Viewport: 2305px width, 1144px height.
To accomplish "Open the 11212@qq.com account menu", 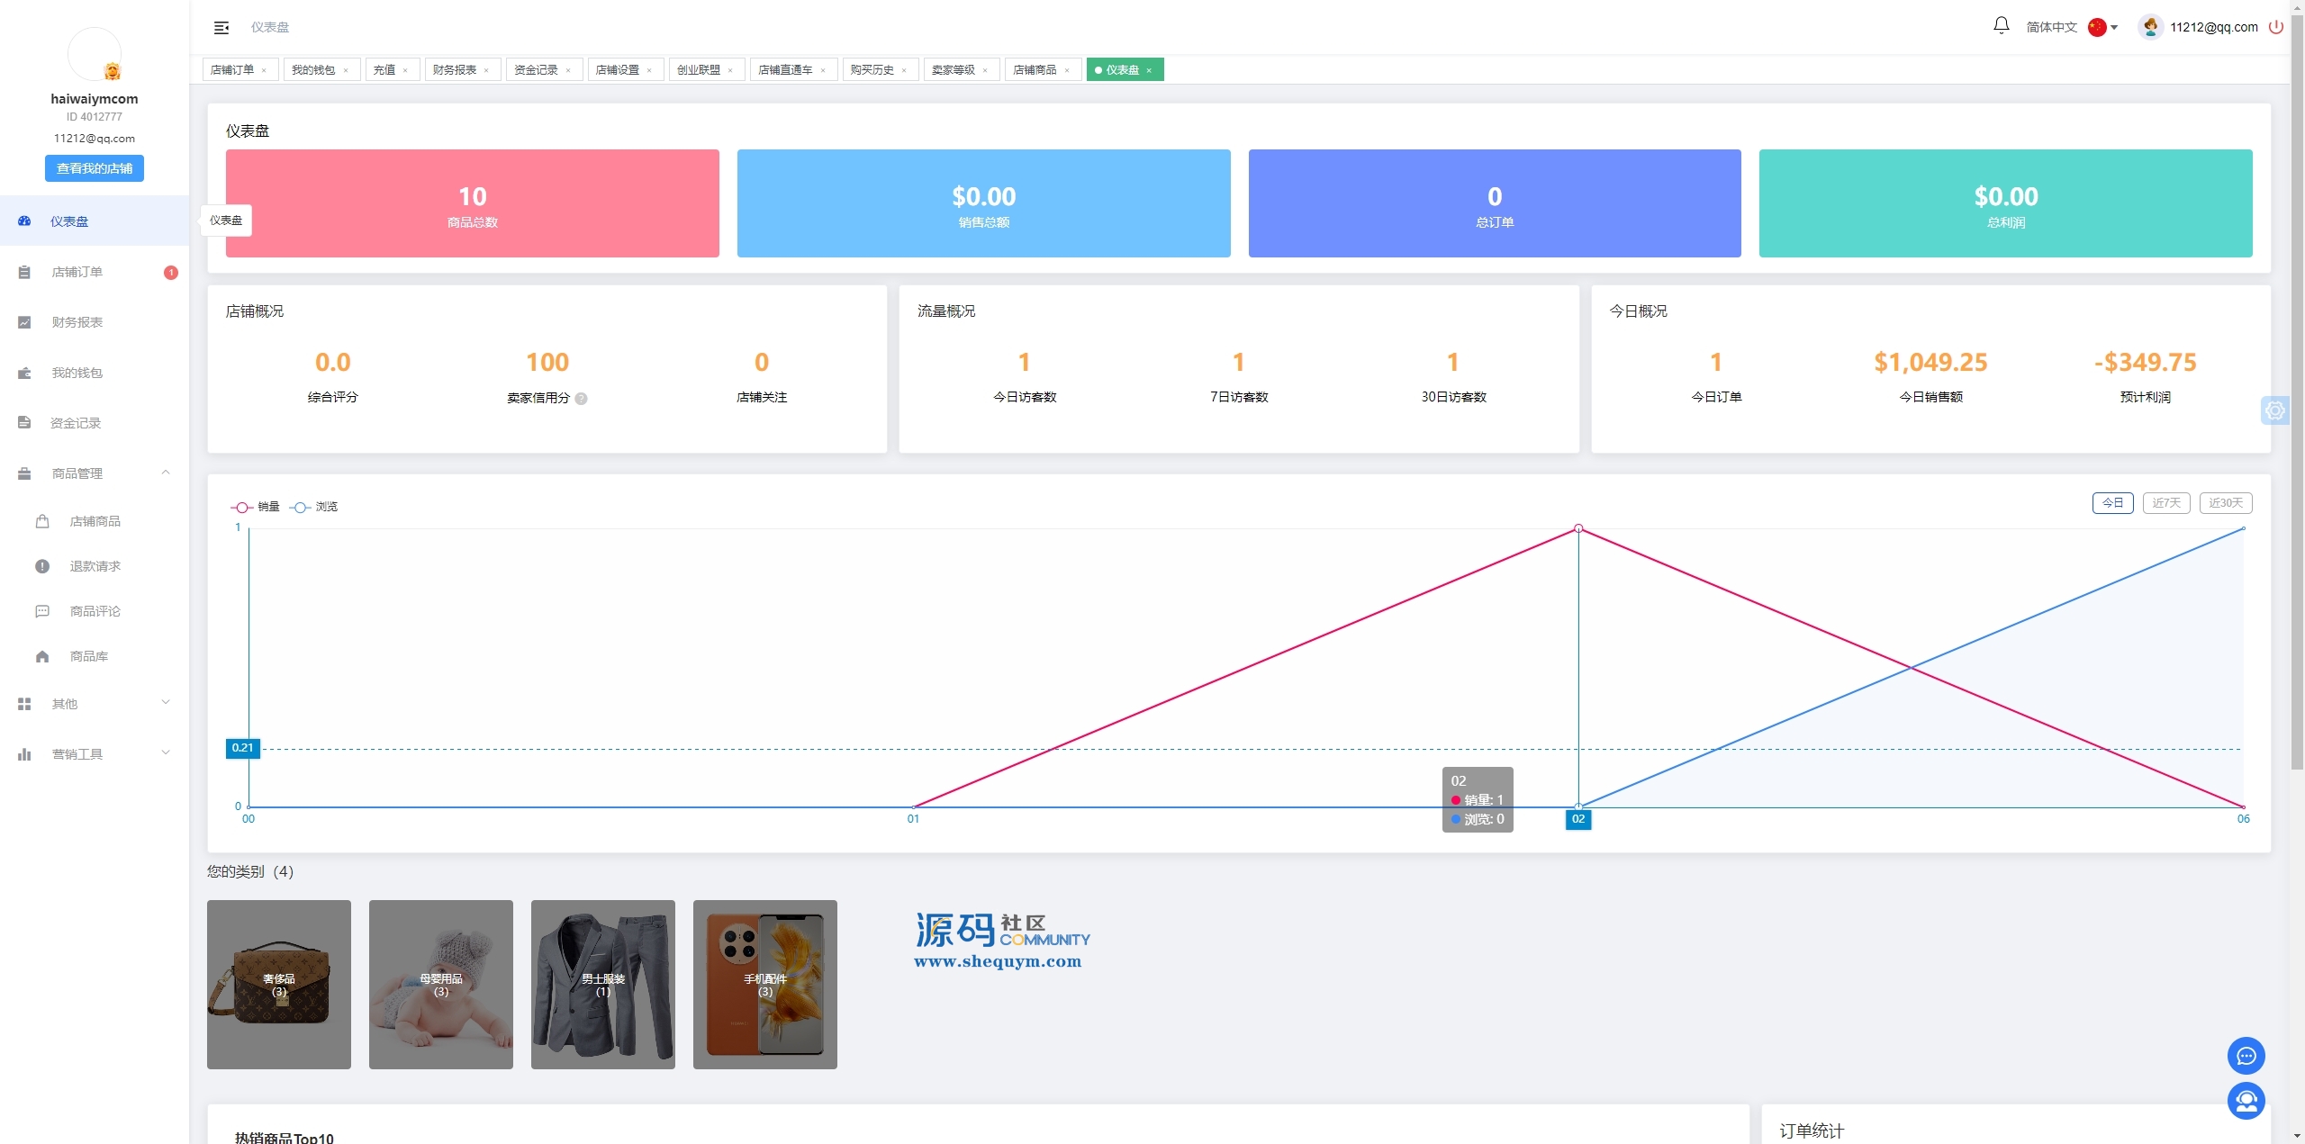I will tap(2213, 27).
